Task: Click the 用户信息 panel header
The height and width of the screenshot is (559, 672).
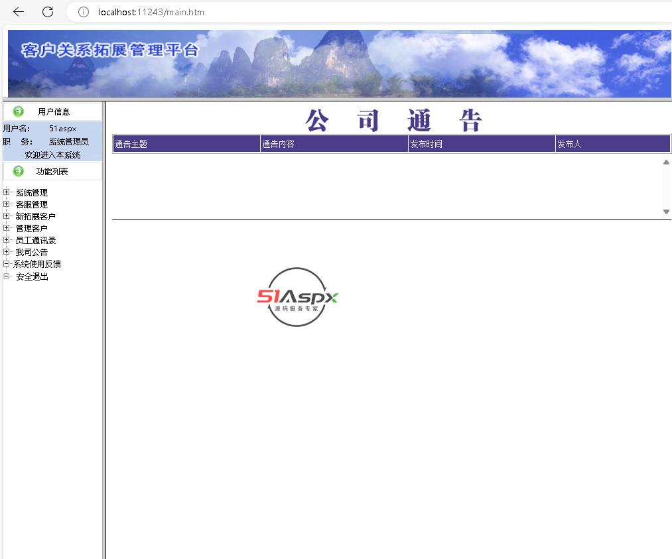Action: [x=52, y=112]
